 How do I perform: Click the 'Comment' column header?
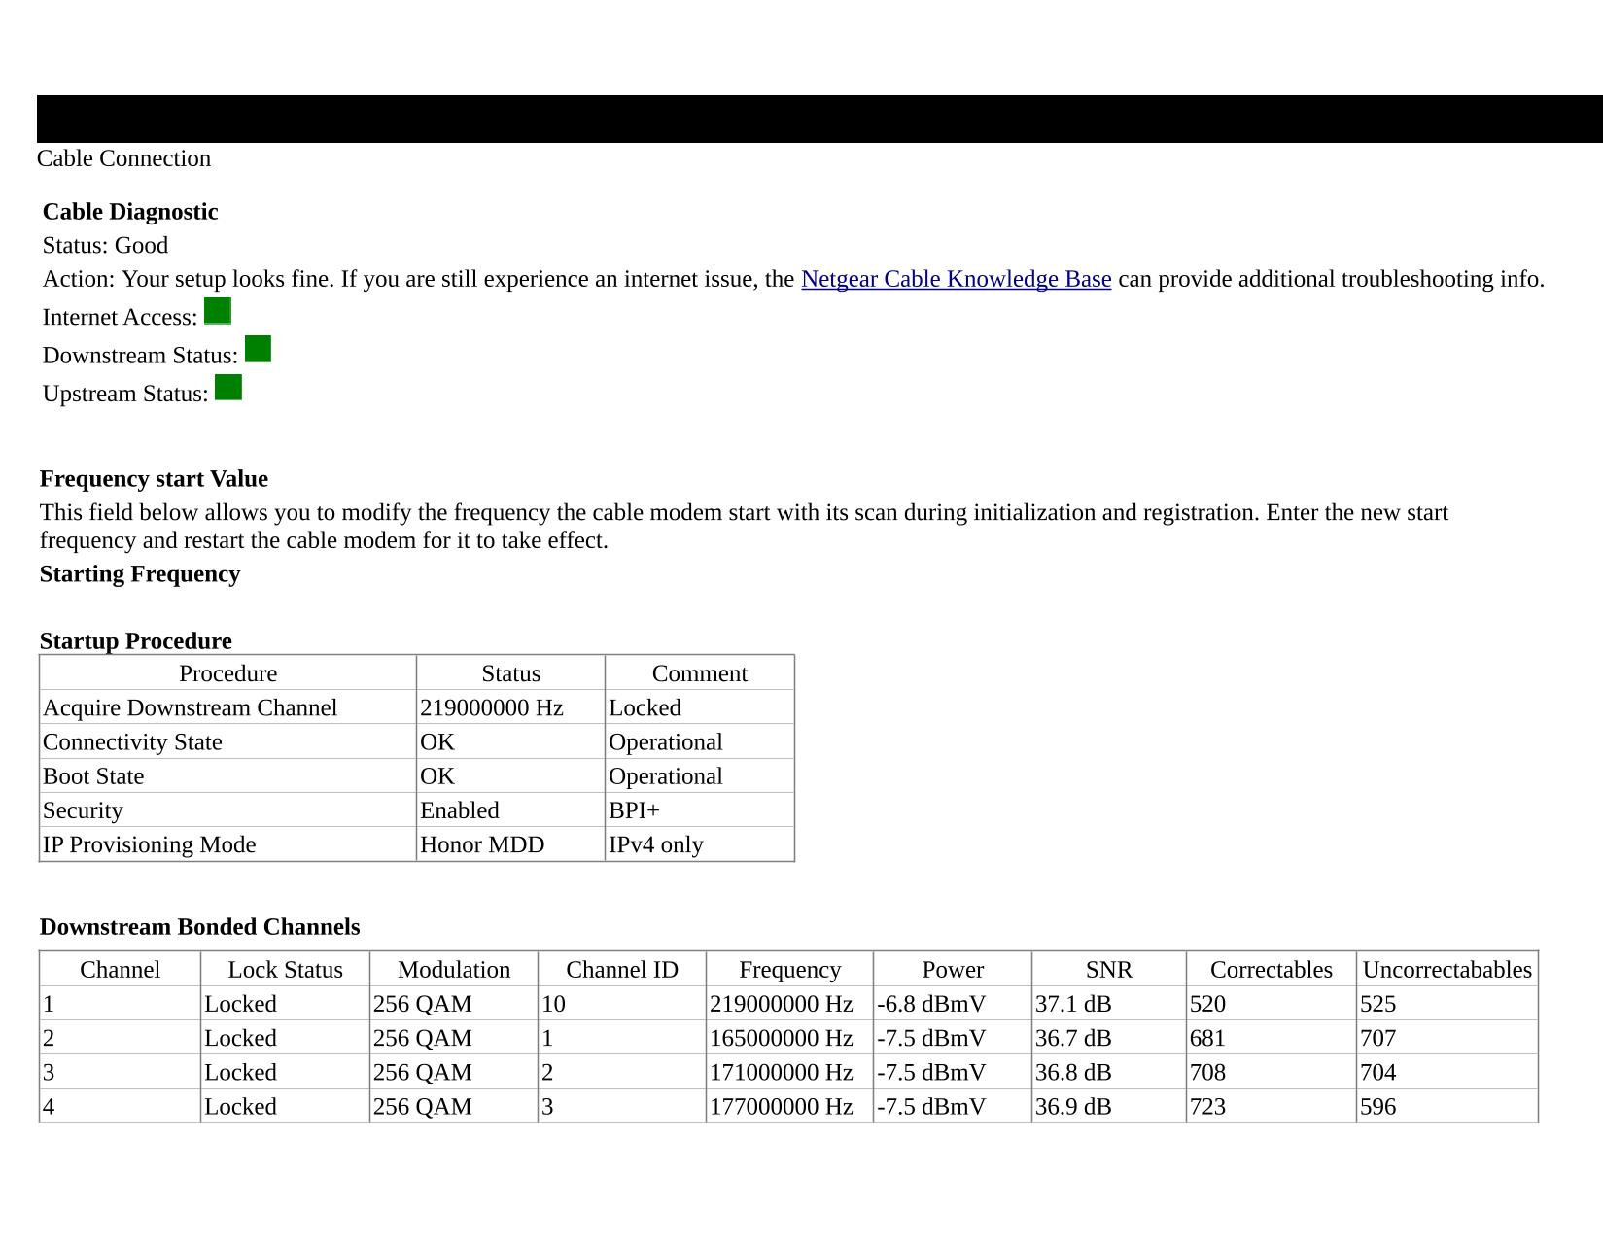pos(700,673)
